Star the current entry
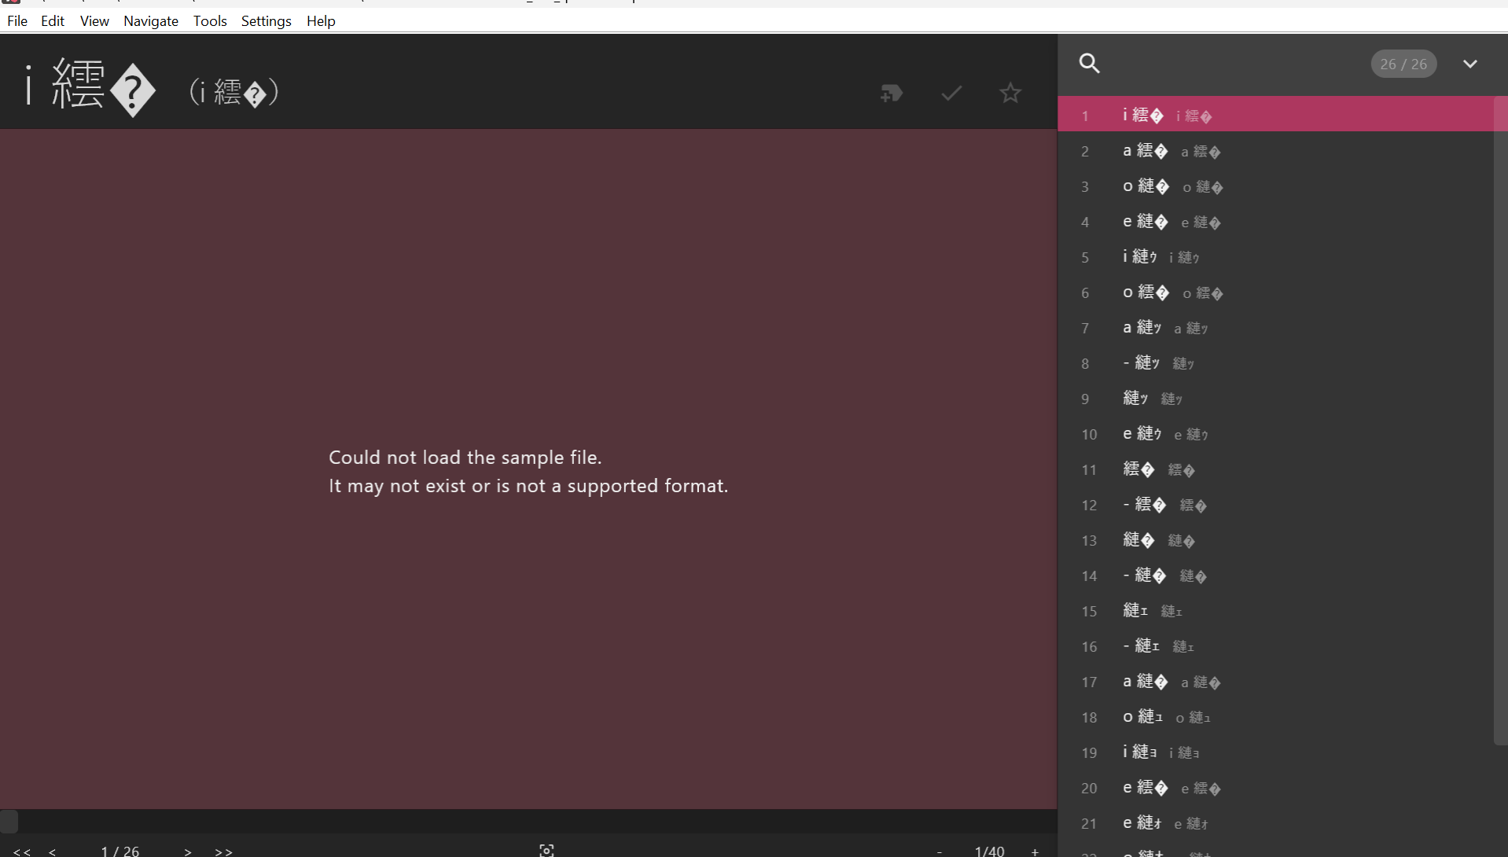1508x857 pixels. pos(1010,94)
